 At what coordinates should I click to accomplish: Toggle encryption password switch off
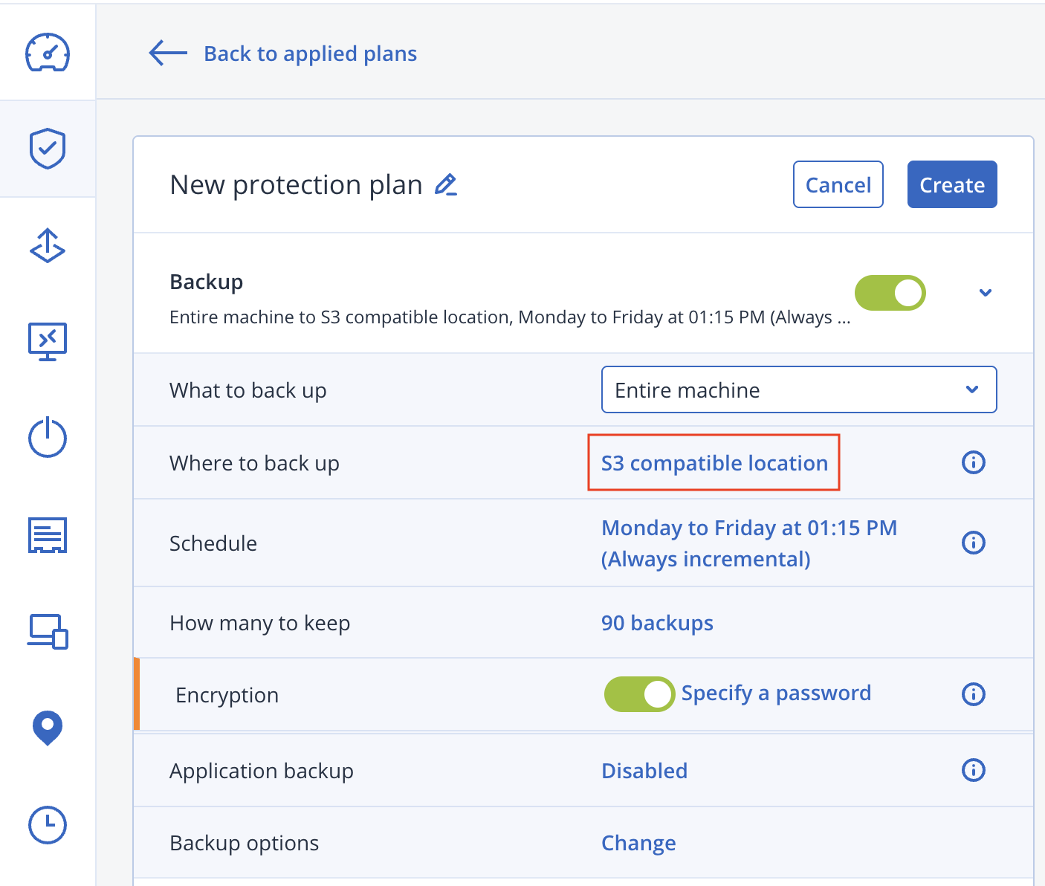(x=639, y=693)
